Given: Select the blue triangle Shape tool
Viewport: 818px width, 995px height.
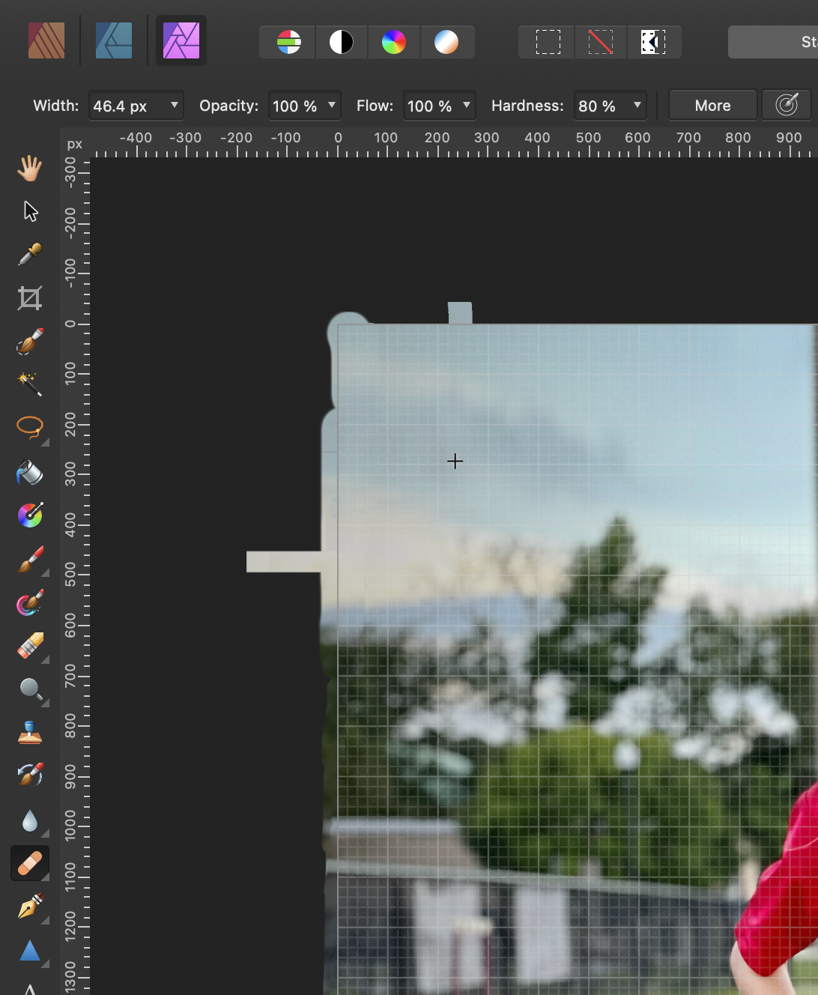Looking at the screenshot, I should pos(30,950).
